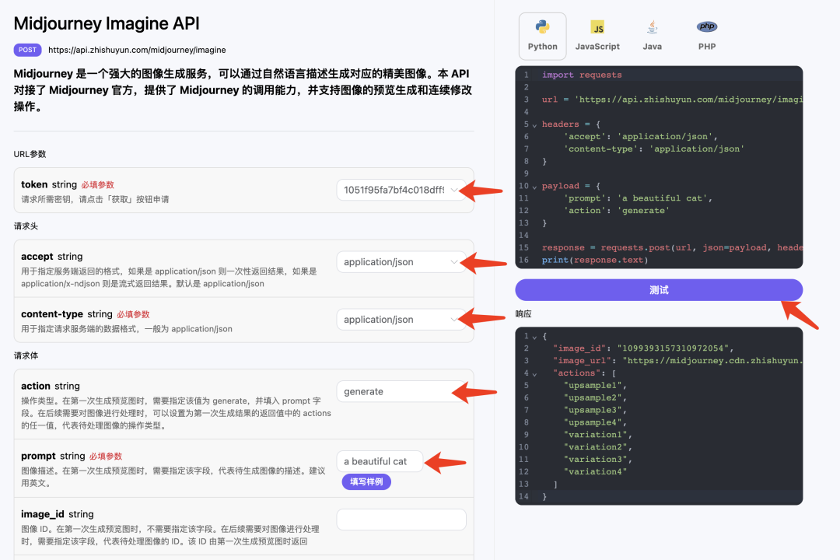The width and height of the screenshot is (840, 560).
Task: Click the purple 测试 test button
Action: click(659, 290)
